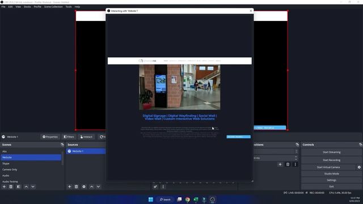Add a new source with the plus icon
This screenshot has height=204, width=363.
coord(69,186)
